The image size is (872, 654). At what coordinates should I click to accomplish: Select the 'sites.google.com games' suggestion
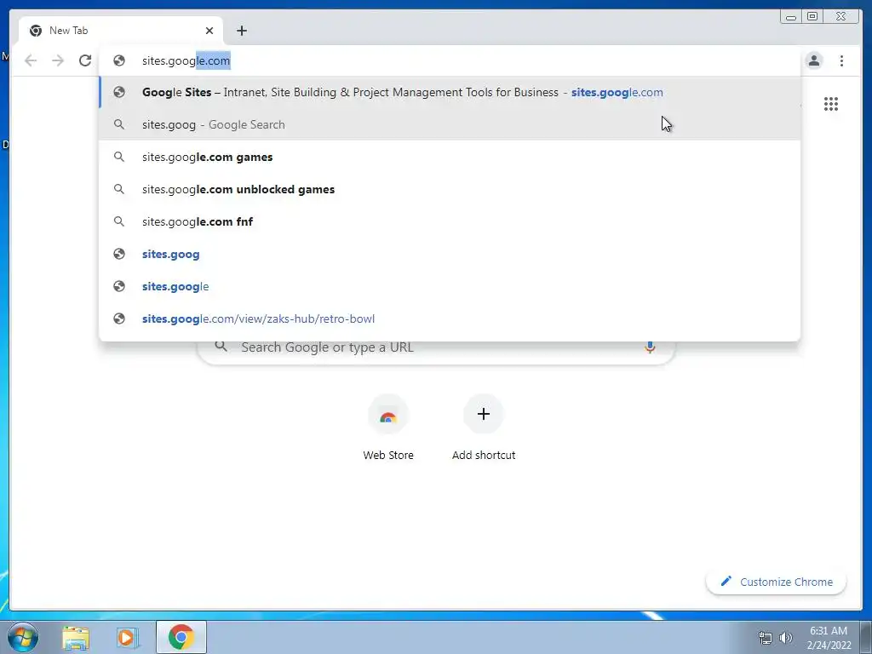(450, 157)
